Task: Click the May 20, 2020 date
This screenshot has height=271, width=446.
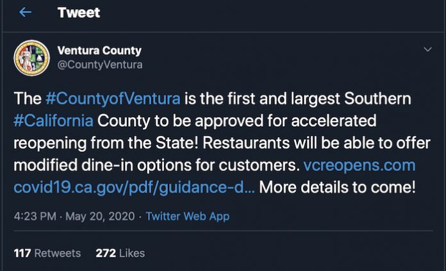Action: [x=100, y=216]
